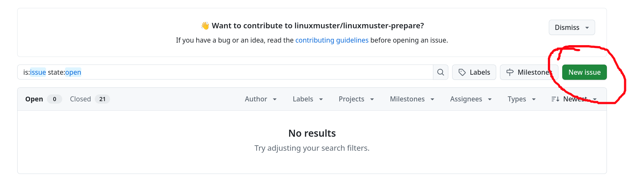Click the Closed count badge showing 21
This screenshot has width=627, height=186.
(x=102, y=99)
